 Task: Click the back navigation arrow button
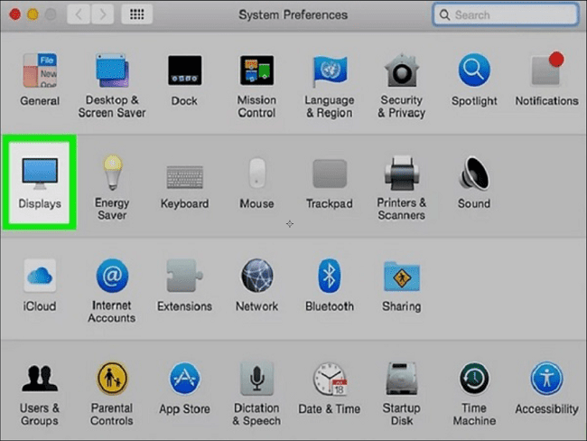[x=79, y=14]
